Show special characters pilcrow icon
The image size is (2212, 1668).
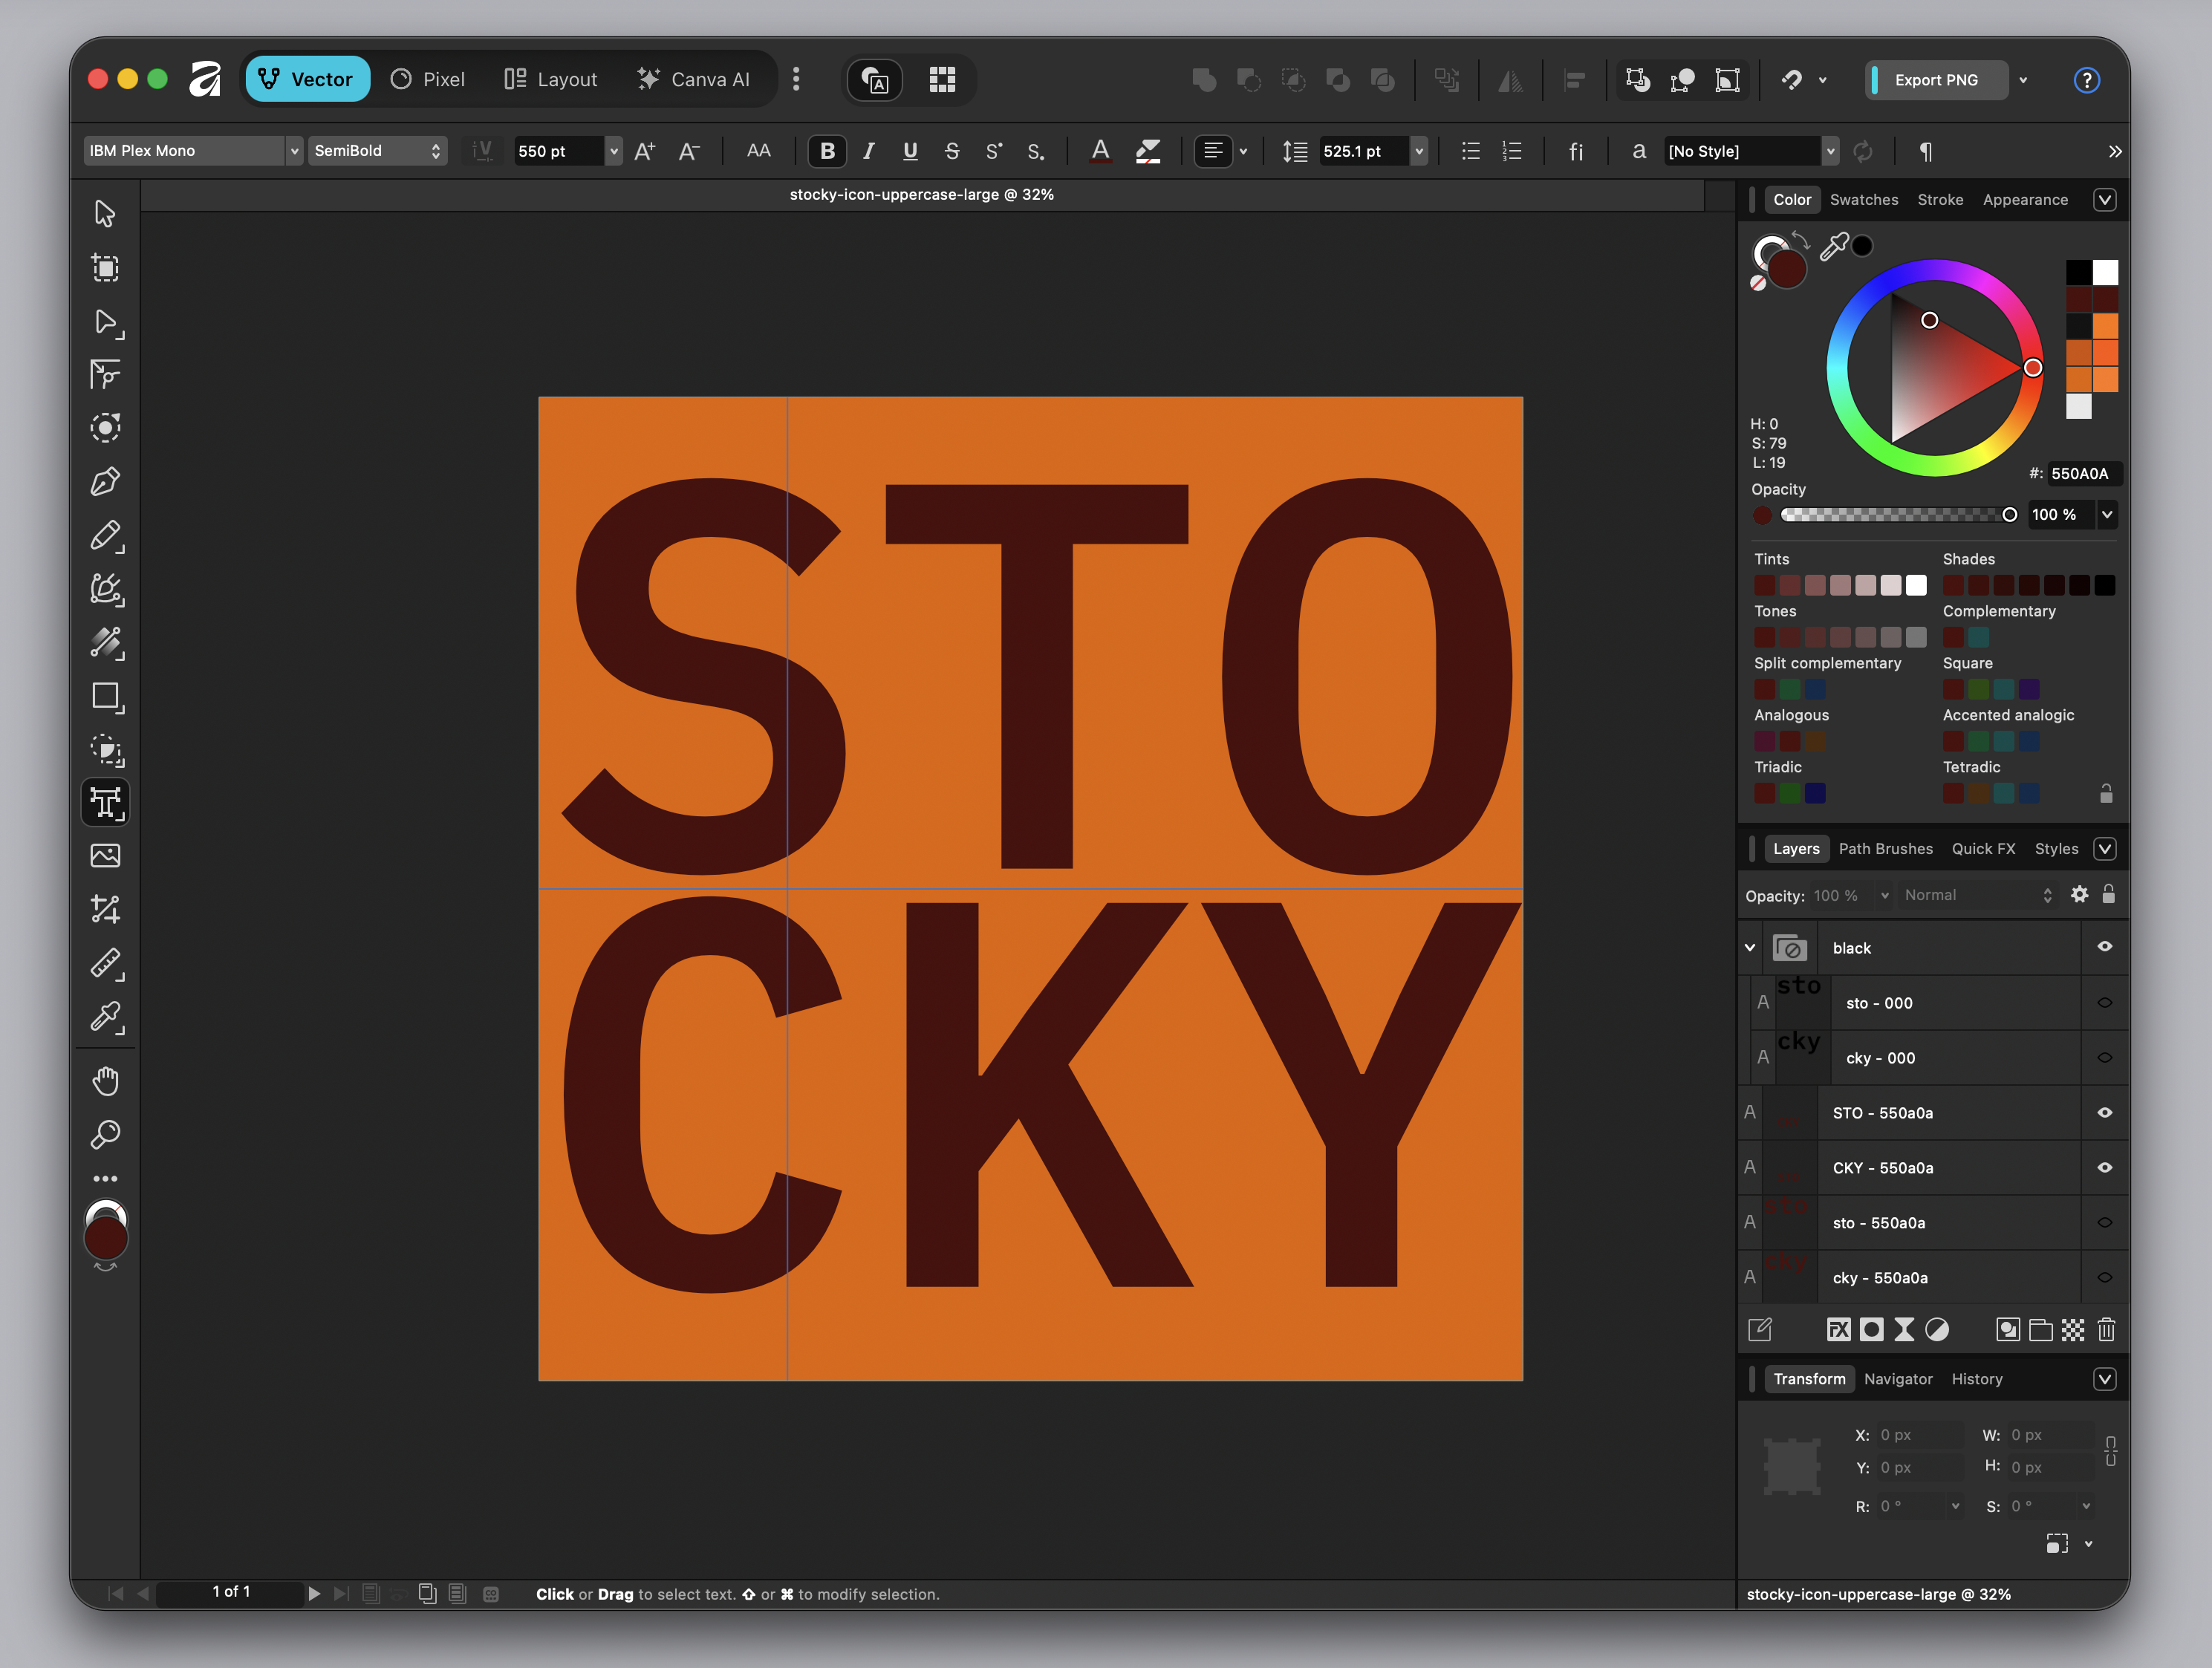(x=1925, y=151)
